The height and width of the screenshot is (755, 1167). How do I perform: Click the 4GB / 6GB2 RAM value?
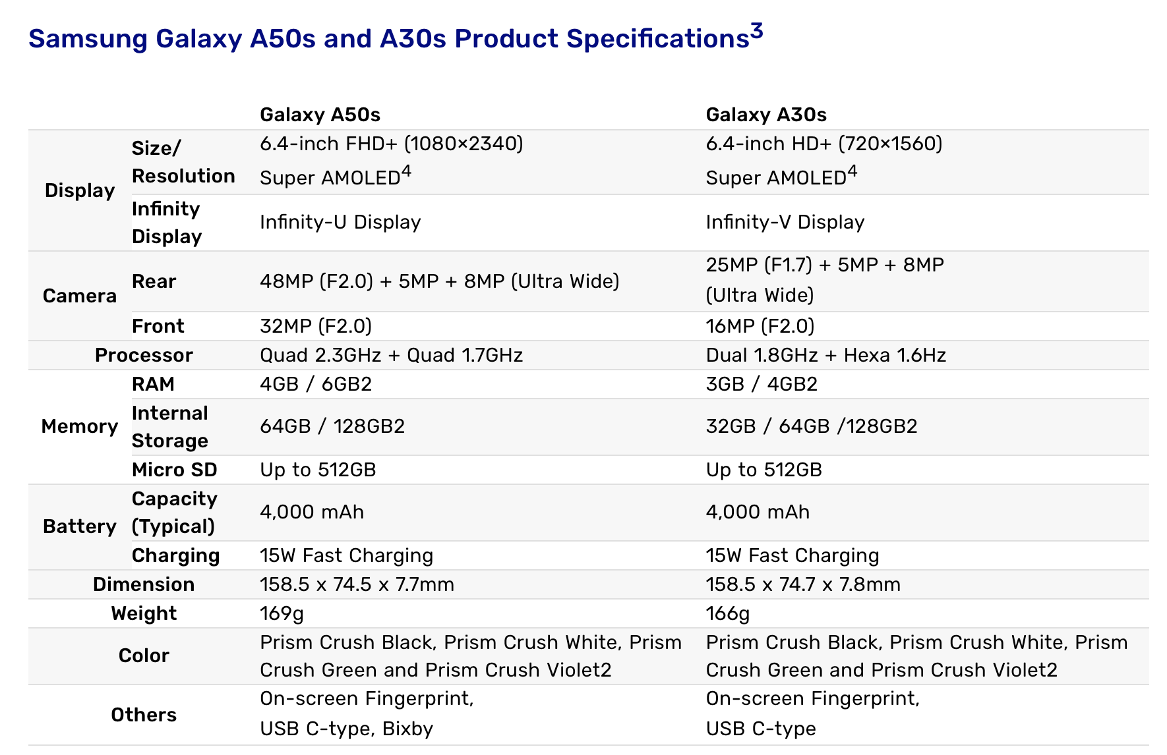[316, 384]
